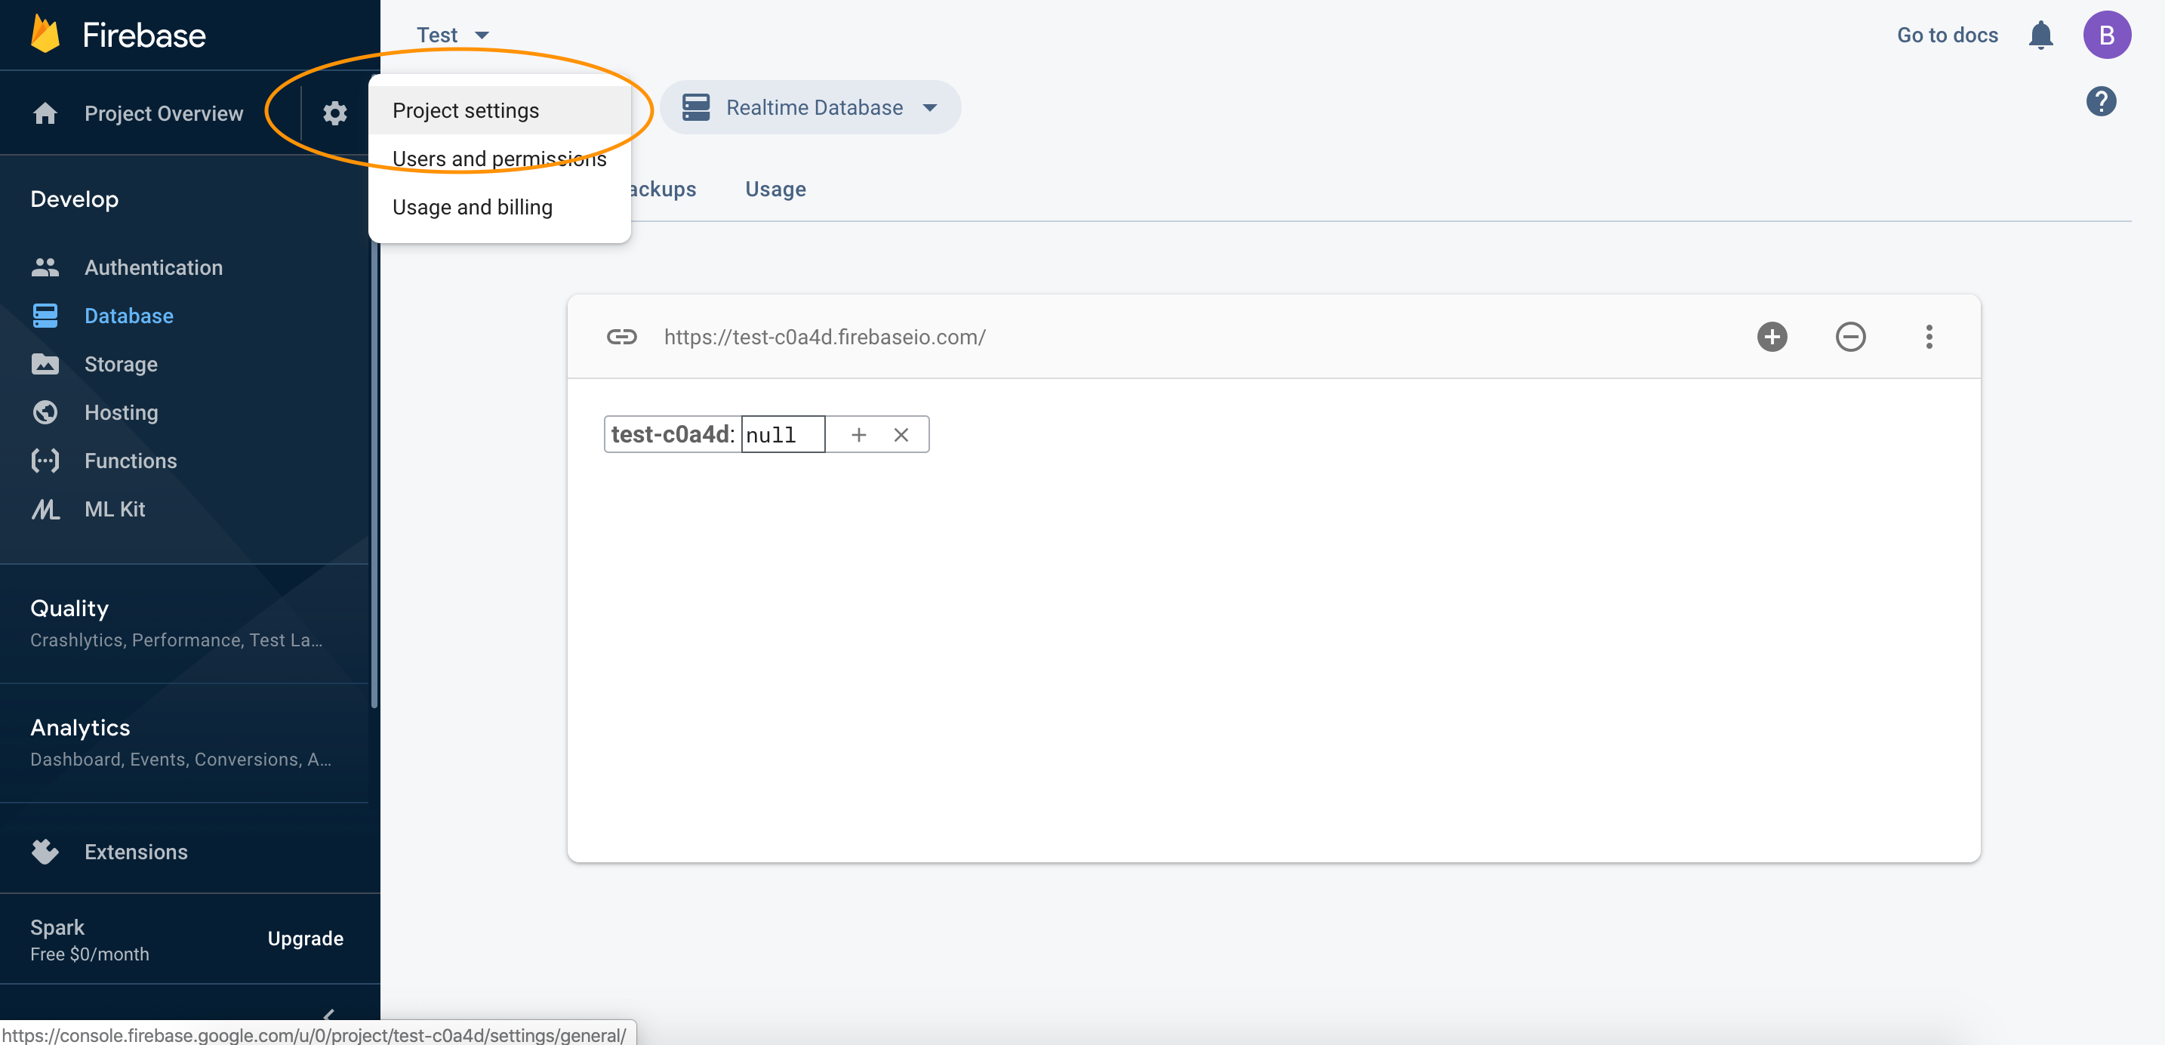The image size is (2165, 1045).
Task: Open the Extensions panel
Action: point(136,852)
